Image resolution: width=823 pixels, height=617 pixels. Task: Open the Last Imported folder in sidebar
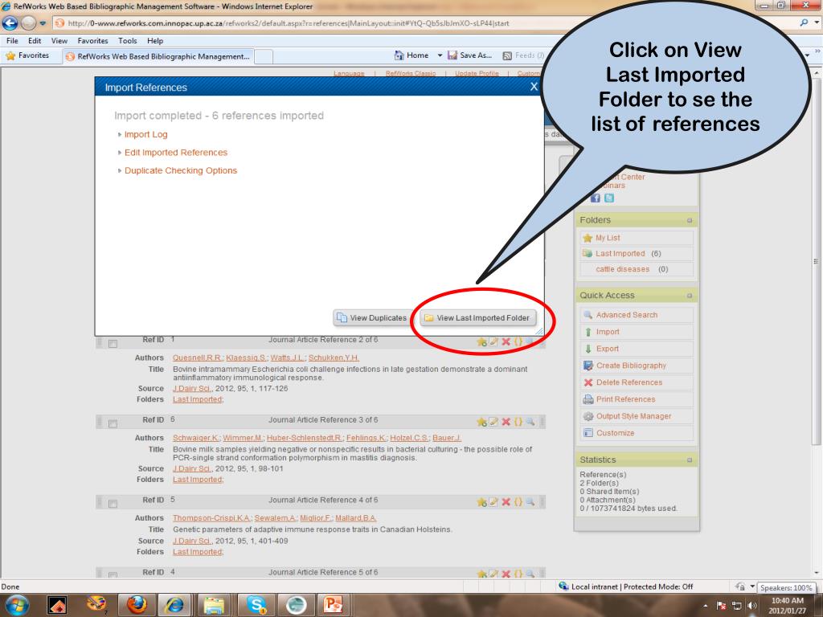coord(620,253)
